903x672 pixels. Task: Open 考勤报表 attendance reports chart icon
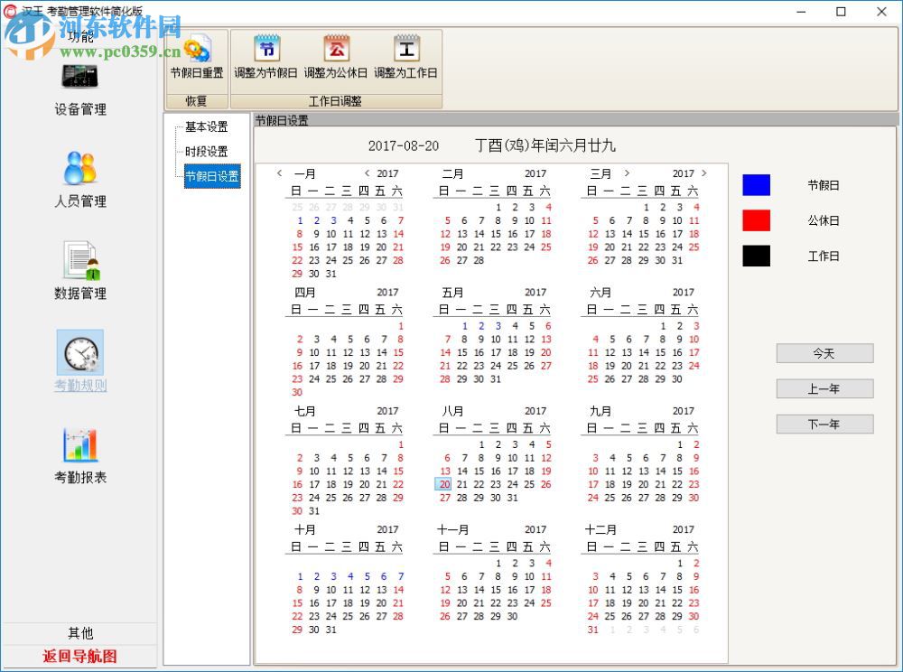(79, 444)
